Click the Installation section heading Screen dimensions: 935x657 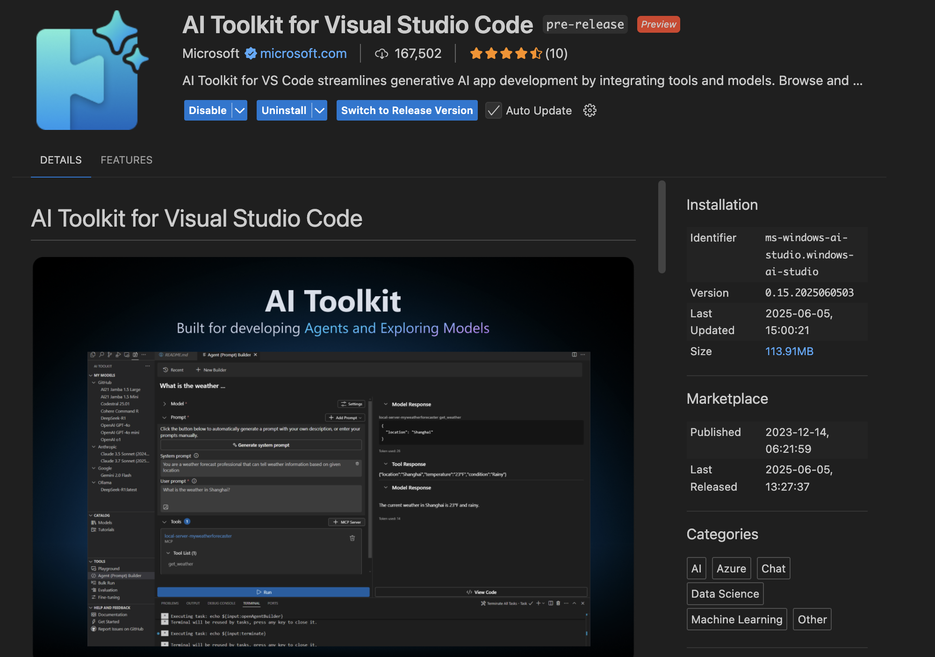722,205
